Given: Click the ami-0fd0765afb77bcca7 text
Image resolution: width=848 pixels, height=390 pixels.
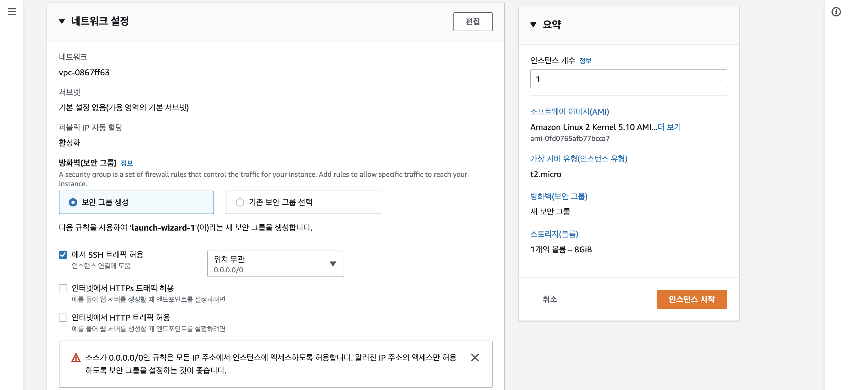Looking at the screenshot, I should 570,139.
